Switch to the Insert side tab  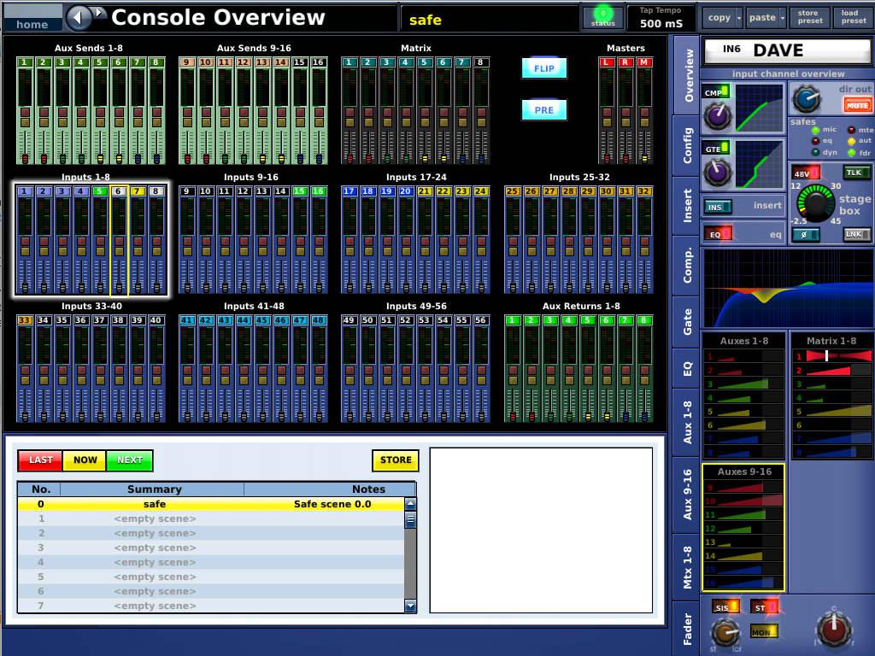[x=688, y=206]
